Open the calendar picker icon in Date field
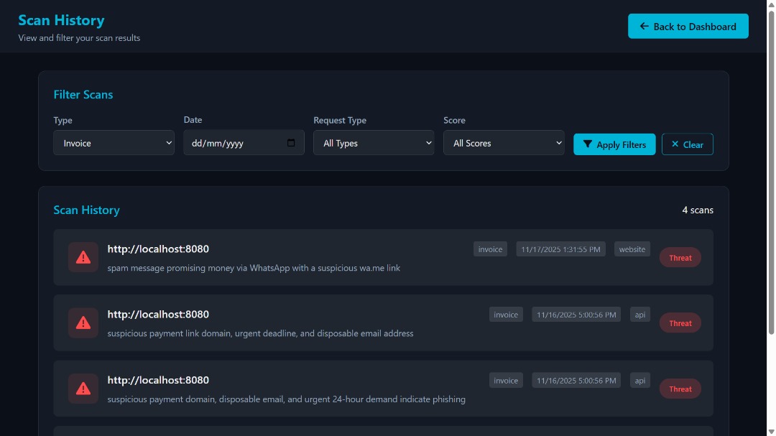 tap(291, 143)
